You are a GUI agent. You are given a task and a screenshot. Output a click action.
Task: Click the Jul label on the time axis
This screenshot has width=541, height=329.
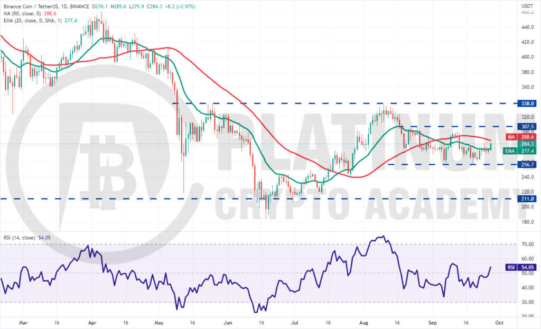pyautogui.click(x=295, y=323)
